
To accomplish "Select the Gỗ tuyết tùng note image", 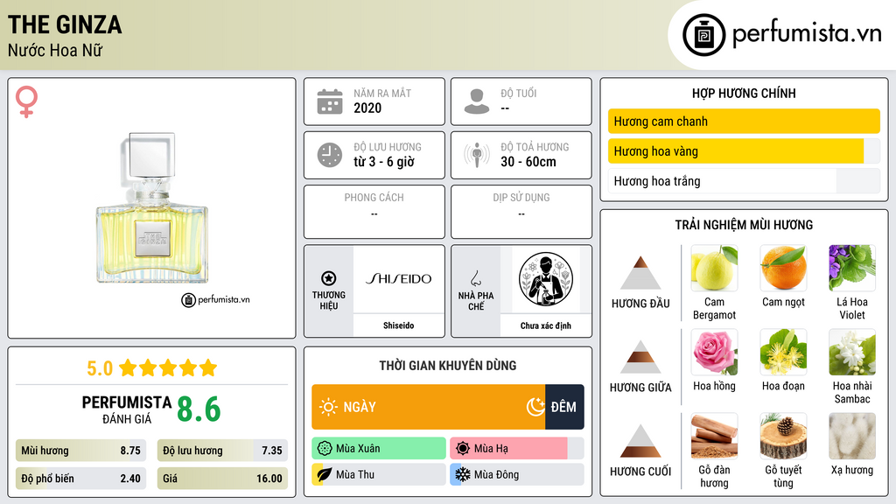I will [x=783, y=436].
